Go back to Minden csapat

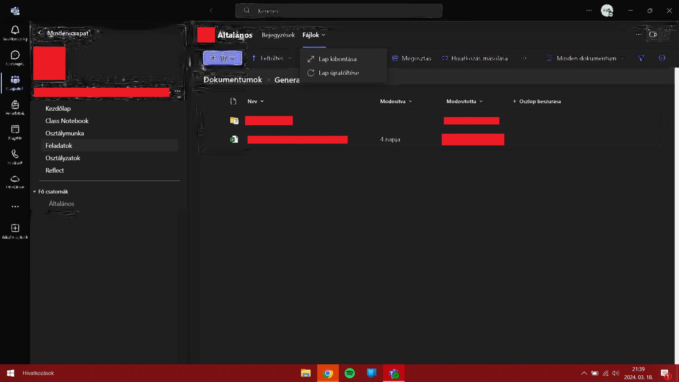(64, 33)
